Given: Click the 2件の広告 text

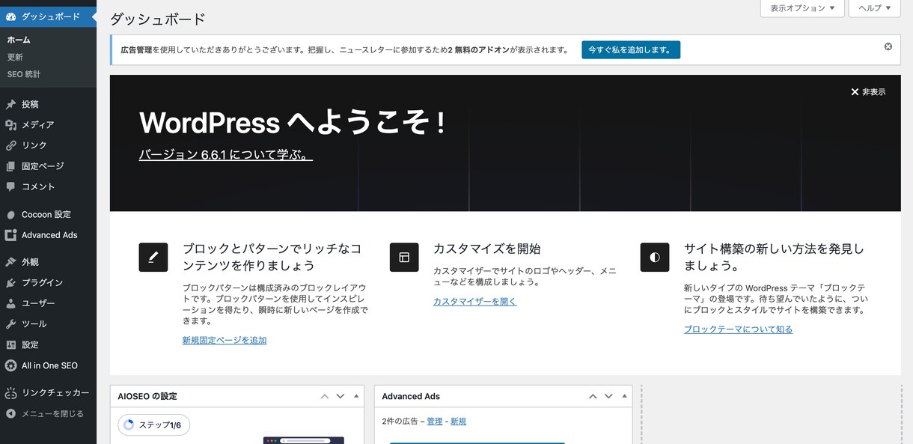Looking at the screenshot, I should (x=401, y=422).
